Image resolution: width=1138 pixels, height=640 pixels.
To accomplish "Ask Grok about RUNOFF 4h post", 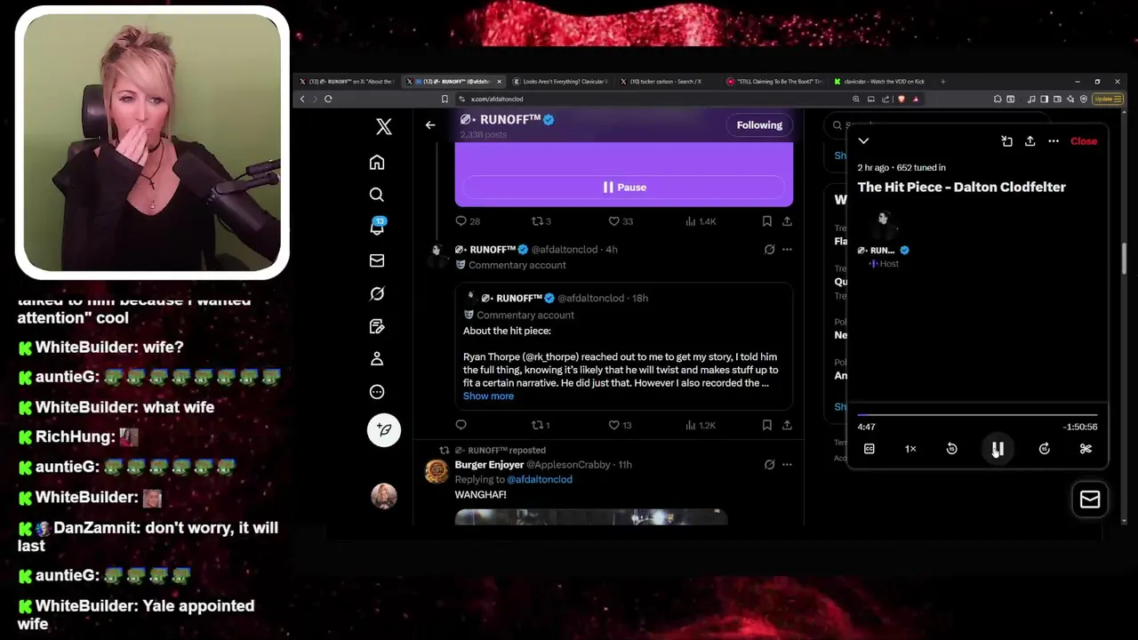I will point(769,250).
